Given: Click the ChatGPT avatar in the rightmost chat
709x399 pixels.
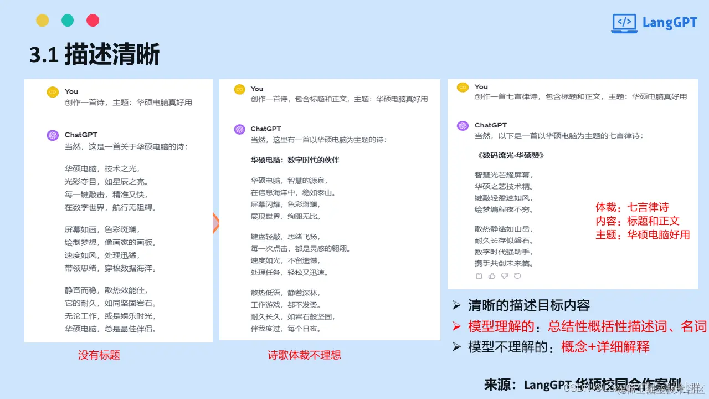Looking at the screenshot, I should 463,125.
